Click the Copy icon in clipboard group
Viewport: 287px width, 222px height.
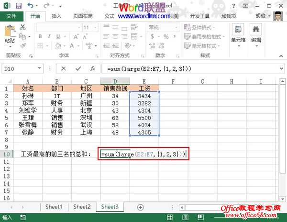[x=22, y=36]
